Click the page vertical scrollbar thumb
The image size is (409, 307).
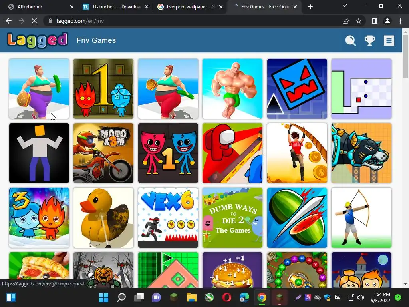pyautogui.click(x=405, y=56)
